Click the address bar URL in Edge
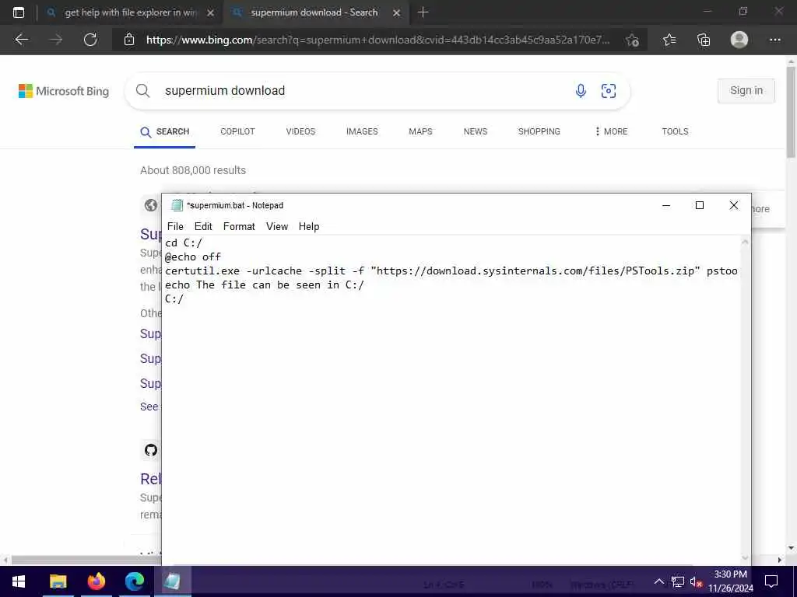 377,40
